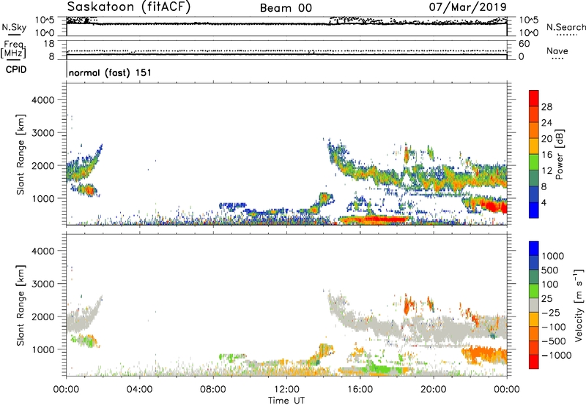Click the "20:00" time tick label
Viewport: 586px width, 405px height.
433,390
